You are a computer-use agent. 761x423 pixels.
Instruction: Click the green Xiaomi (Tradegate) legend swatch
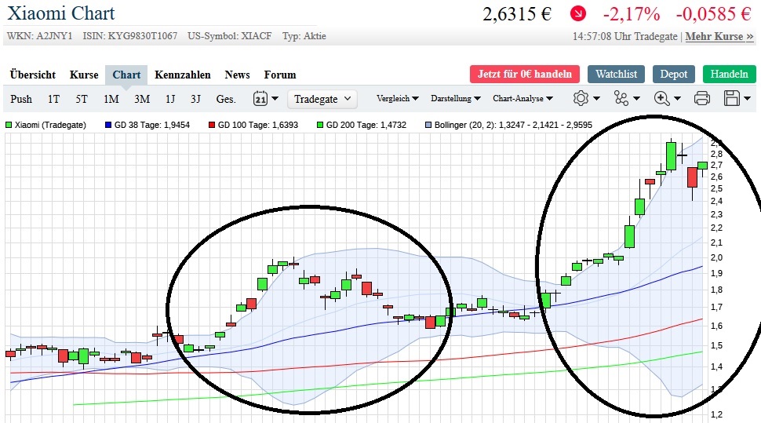click(9, 125)
